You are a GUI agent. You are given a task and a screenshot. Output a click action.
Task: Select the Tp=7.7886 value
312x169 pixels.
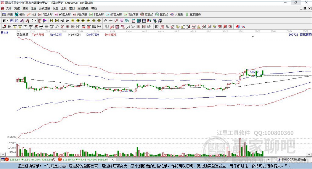tap(38, 35)
